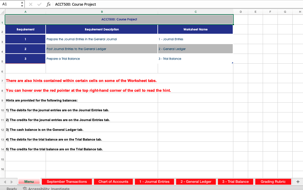Viewport: 303px width, 190px height.
Task: Select column D by its header
Action: click(x=240, y=12)
